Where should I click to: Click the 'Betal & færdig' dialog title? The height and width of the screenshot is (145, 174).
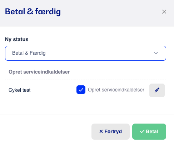pos(33,12)
